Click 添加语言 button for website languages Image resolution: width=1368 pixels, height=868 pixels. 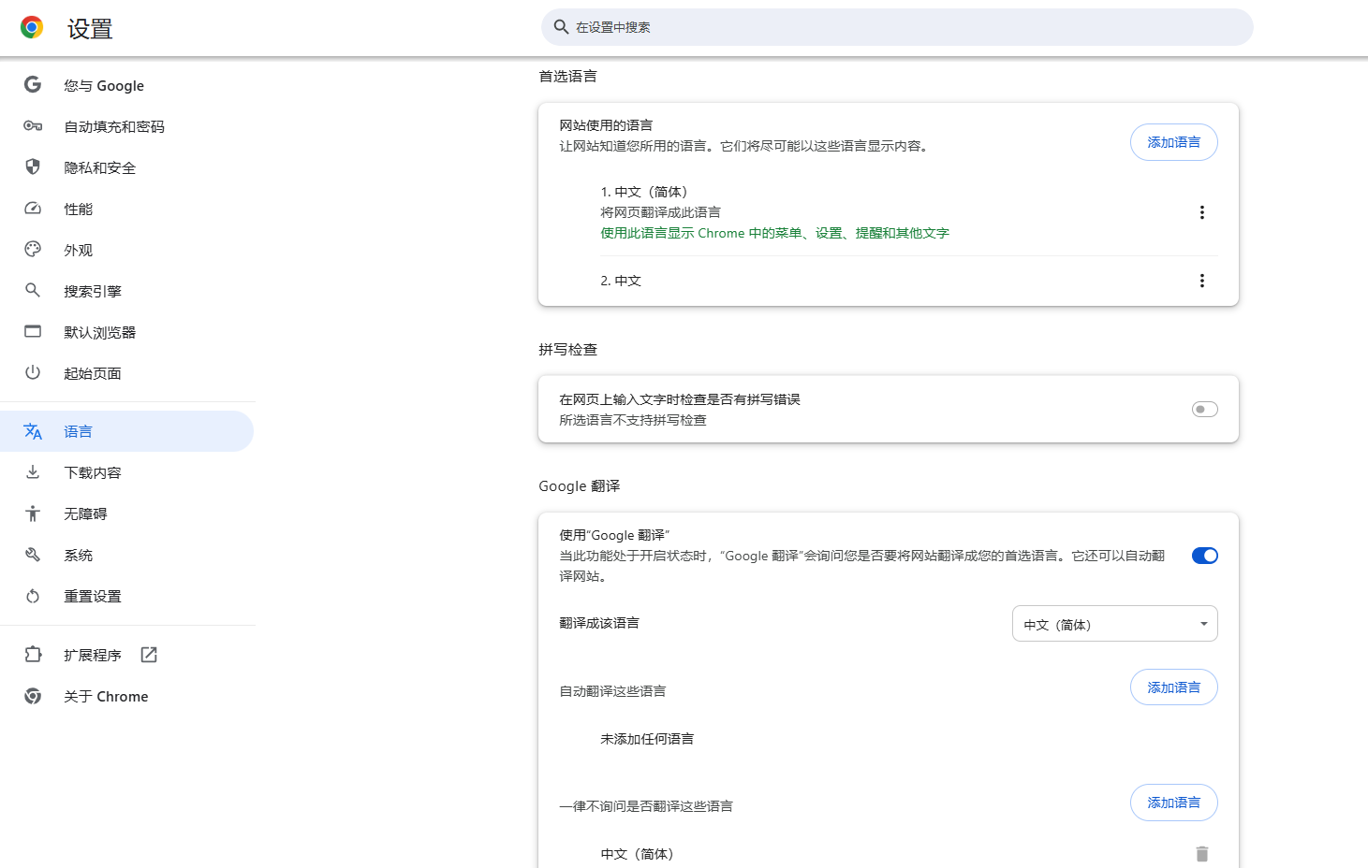(x=1174, y=142)
